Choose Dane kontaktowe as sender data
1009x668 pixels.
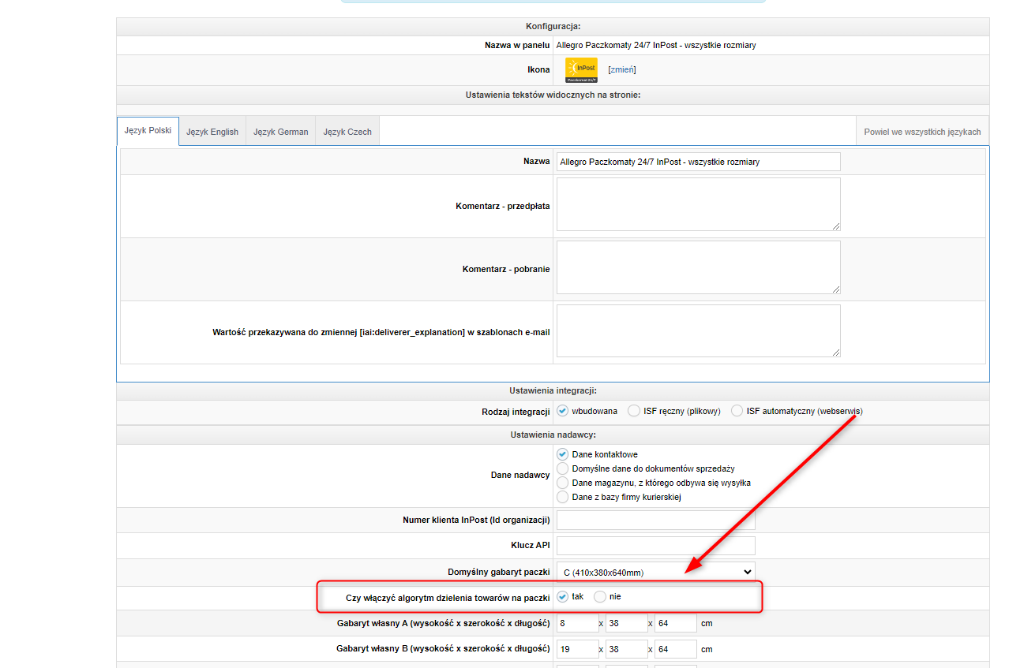click(x=563, y=454)
